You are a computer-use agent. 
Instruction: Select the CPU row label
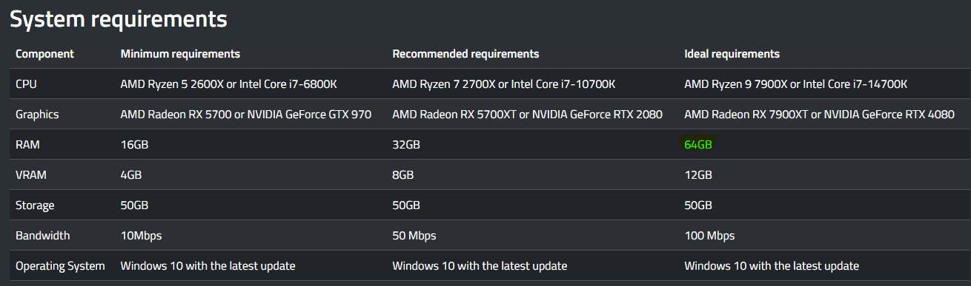[x=26, y=84]
